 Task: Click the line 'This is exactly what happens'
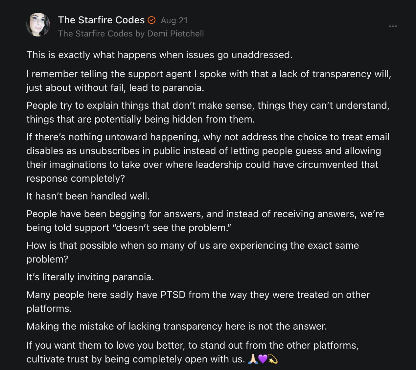159,55
